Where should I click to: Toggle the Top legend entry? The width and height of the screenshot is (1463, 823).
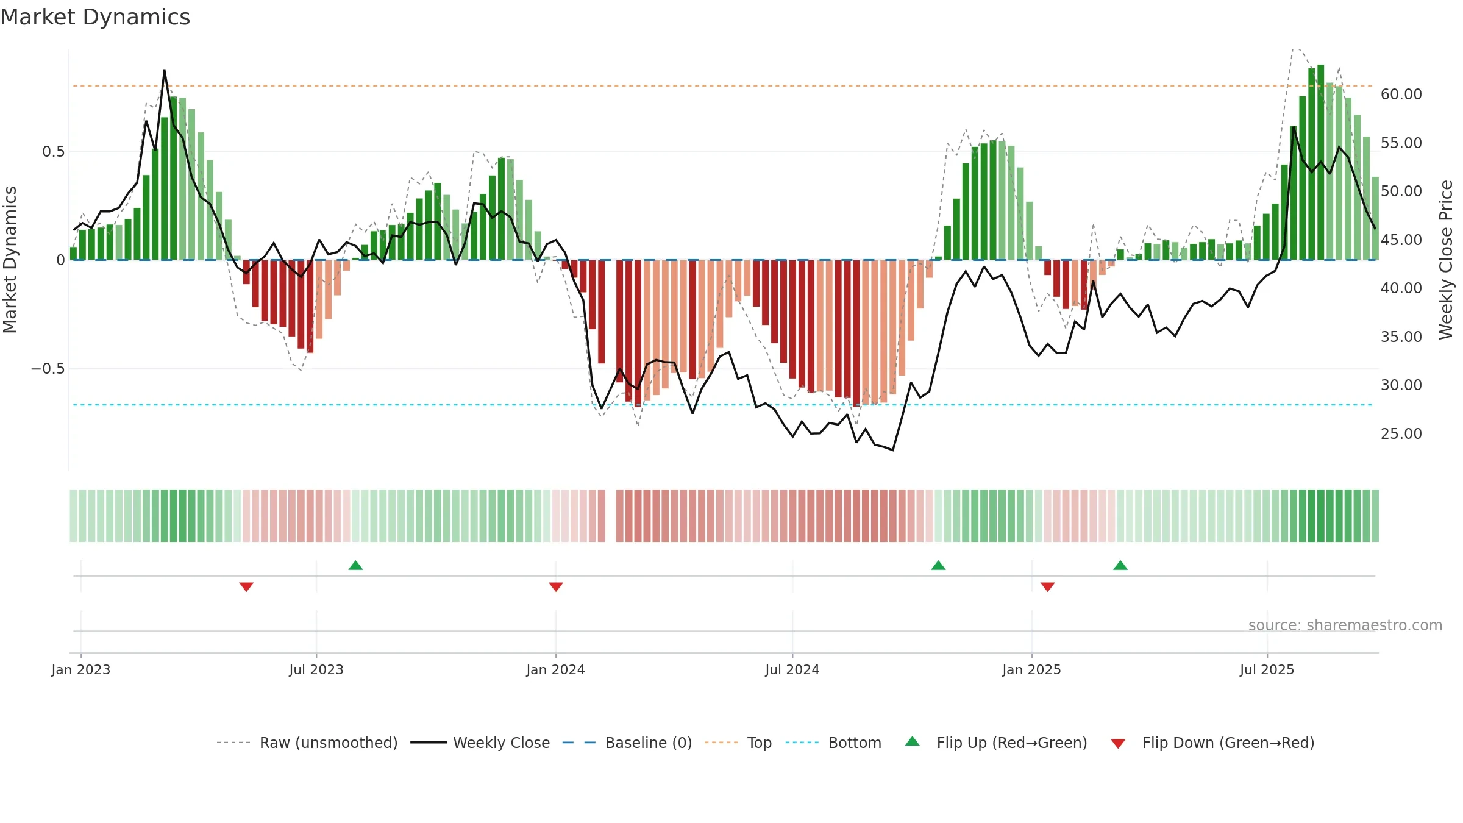pos(738,743)
